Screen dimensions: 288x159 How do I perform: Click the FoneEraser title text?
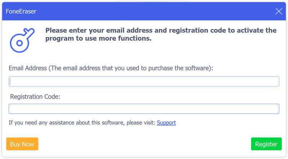point(21,11)
